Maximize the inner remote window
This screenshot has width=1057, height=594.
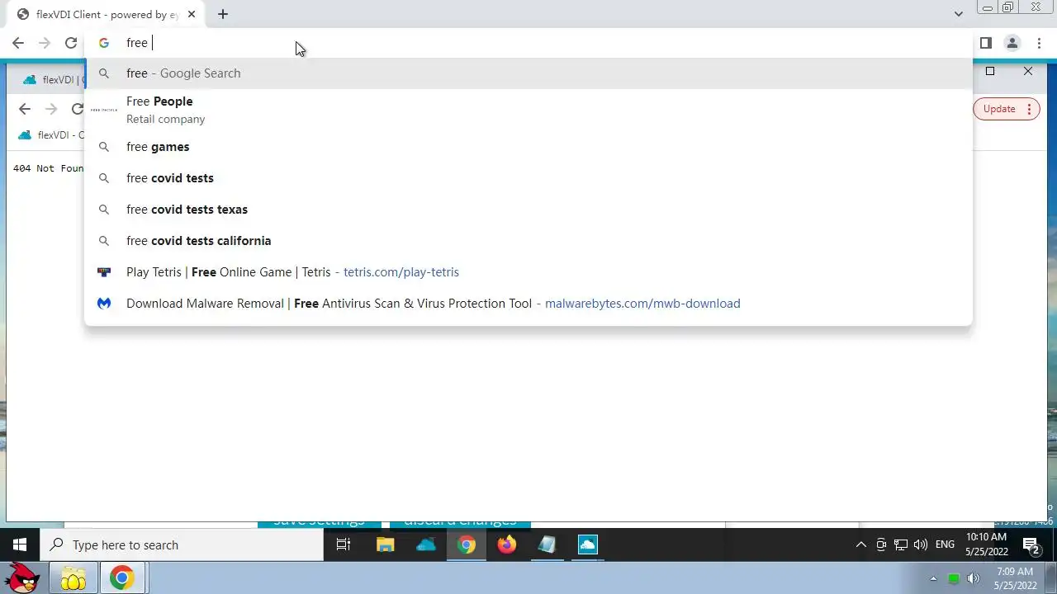(990, 72)
